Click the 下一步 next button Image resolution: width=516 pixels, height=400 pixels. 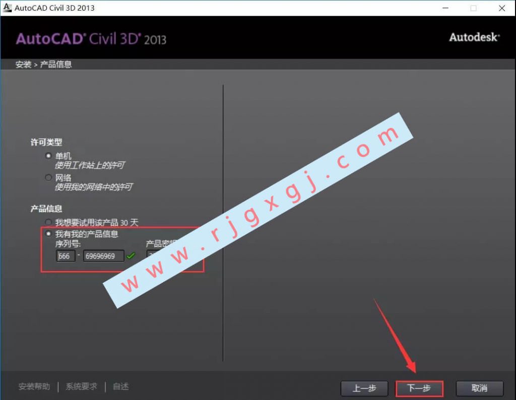[419, 388]
